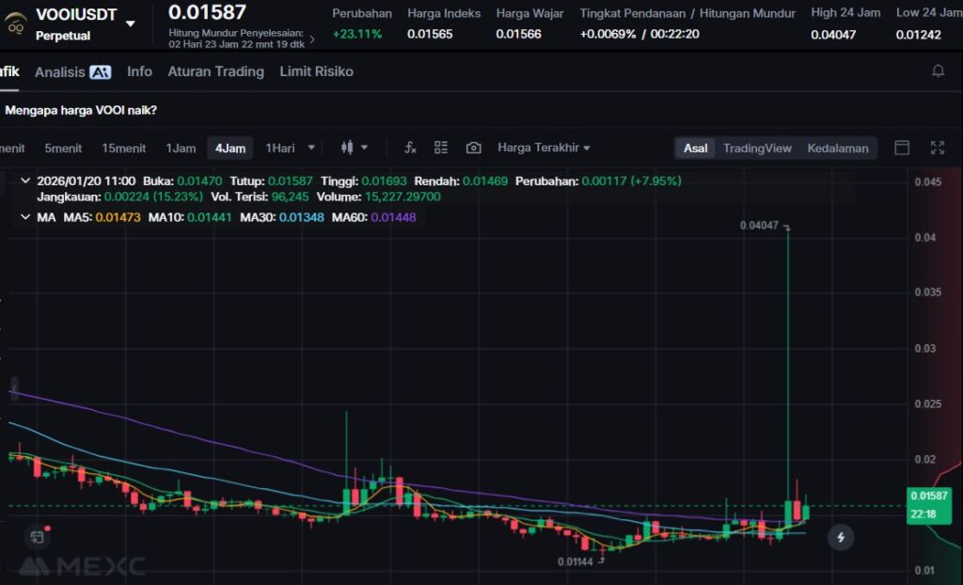
Task: Click 'Mengapa harga VOOI naik?' link
Action: pyautogui.click(x=81, y=110)
